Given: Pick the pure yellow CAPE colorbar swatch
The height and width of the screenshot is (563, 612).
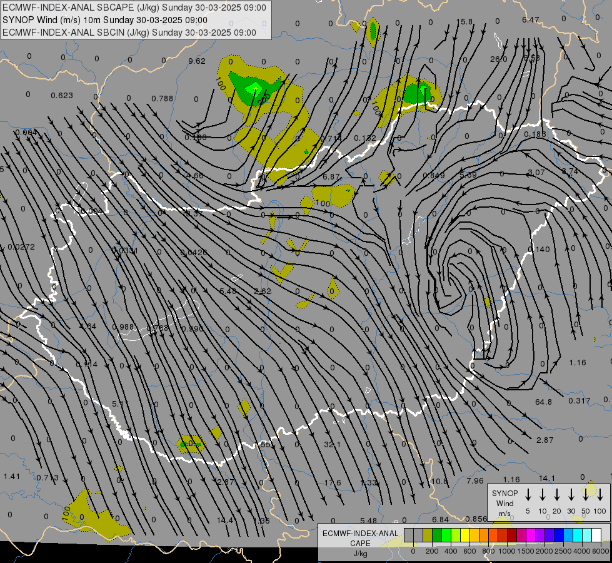Looking at the screenshot, I should tap(465, 535).
